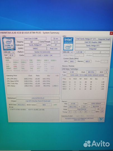Click the SSE4.1 feature label
Image resolution: width=113 pixels, height=151 pixels.
pyautogui.click(x=16, y=62)
